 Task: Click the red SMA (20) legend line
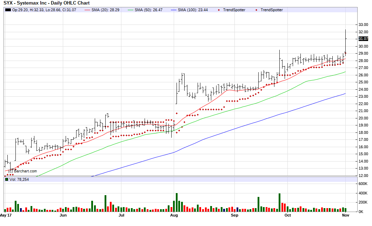pos(87,10)
